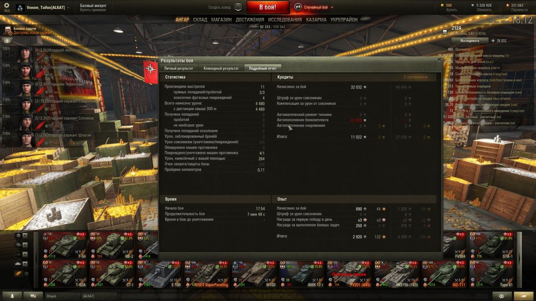Move the tank carousel with the right arrow
This screenshot has height=301, width=536.
point(519,259)
